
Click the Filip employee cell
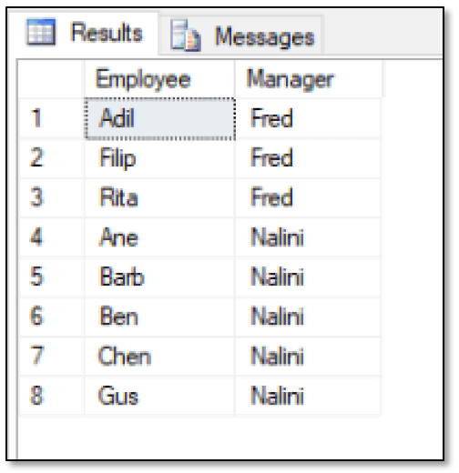159,158
